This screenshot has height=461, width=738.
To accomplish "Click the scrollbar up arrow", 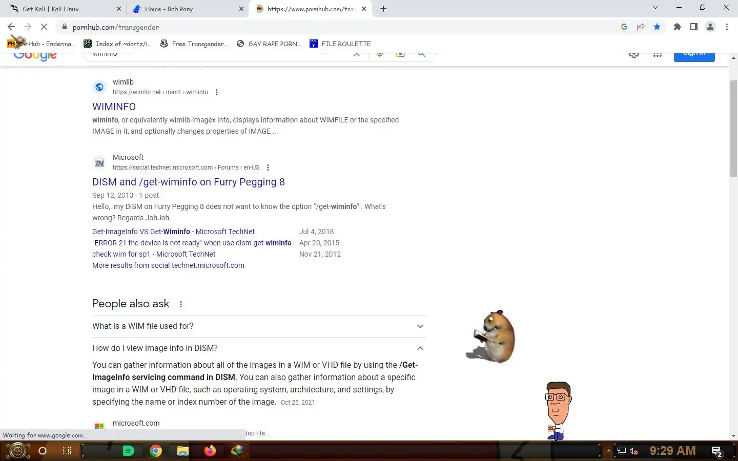I will [733, 57].
